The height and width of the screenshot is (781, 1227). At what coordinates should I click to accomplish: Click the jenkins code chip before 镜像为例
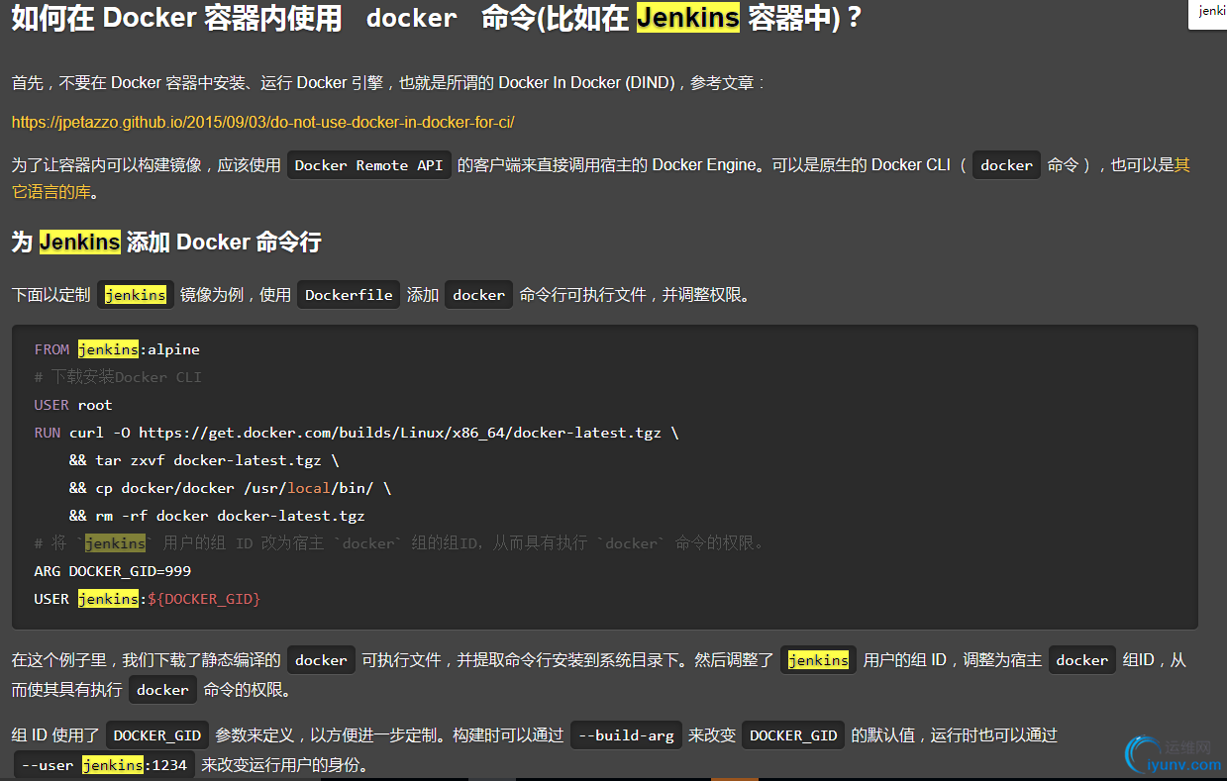(x=136, y=295)
